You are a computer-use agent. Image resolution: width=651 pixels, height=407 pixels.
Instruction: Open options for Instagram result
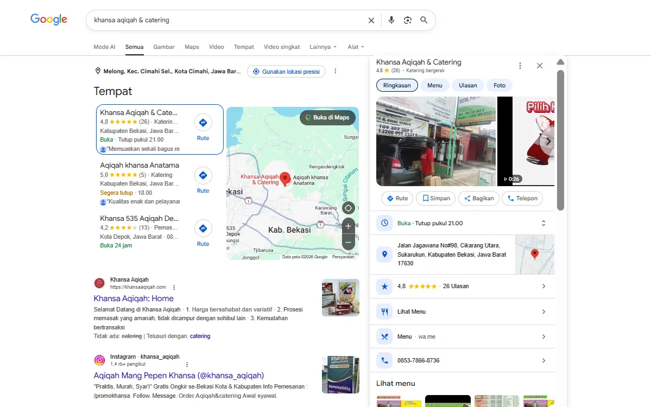click(x=187, y=364)
